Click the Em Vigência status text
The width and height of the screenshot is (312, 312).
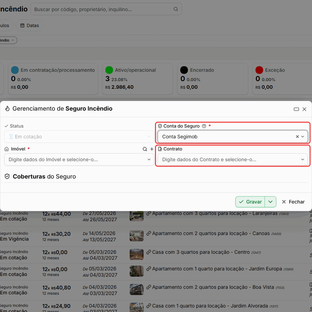(14, 239)
